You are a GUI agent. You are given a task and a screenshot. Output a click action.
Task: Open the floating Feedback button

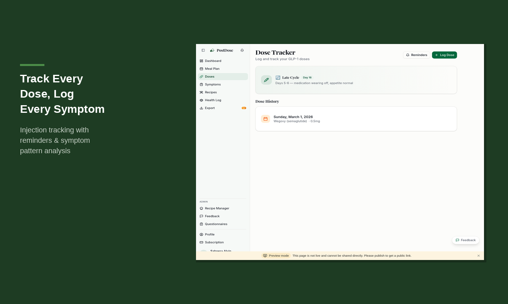466,240
